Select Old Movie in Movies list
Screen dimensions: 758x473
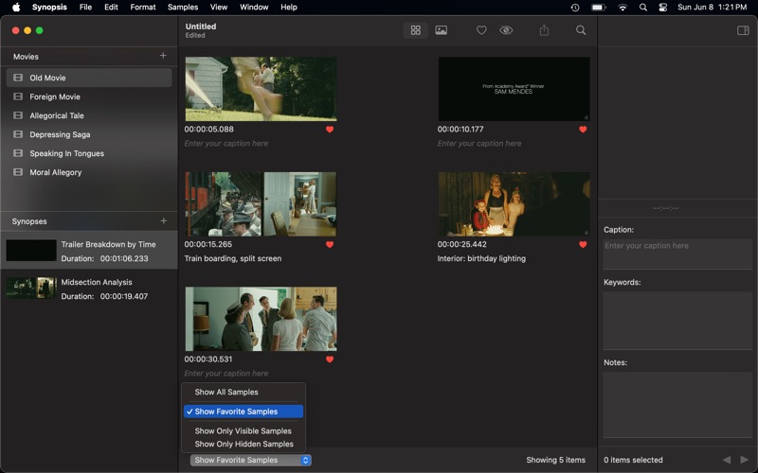89,78
